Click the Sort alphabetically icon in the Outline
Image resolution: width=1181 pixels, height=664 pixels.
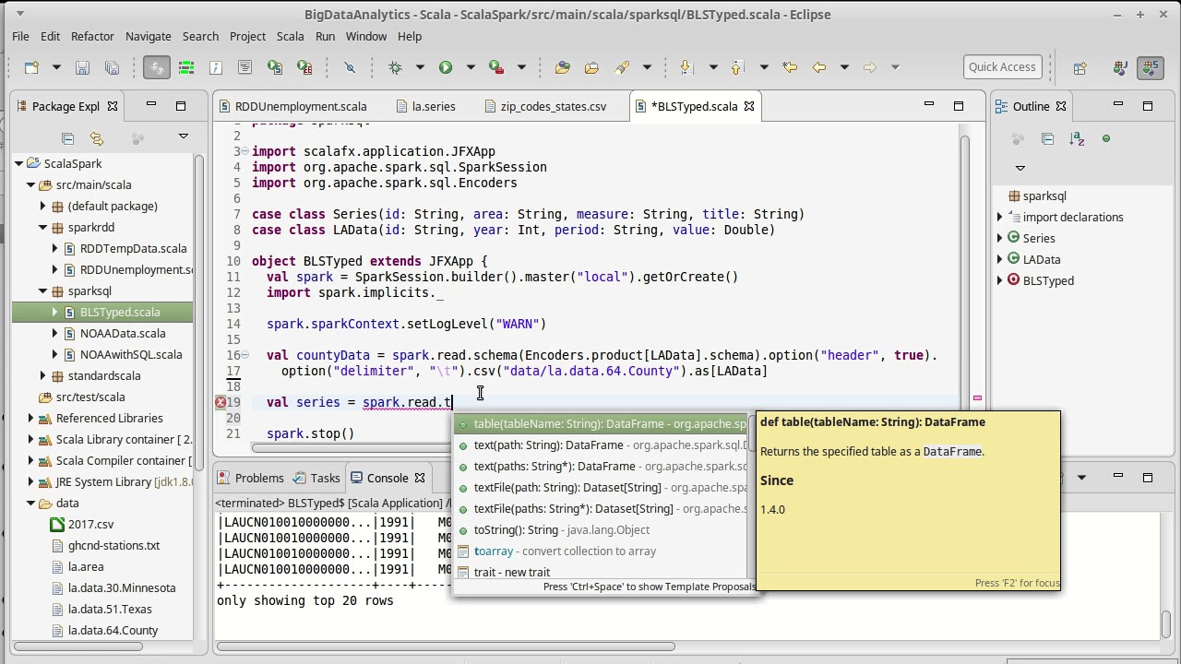(1077, 138)
